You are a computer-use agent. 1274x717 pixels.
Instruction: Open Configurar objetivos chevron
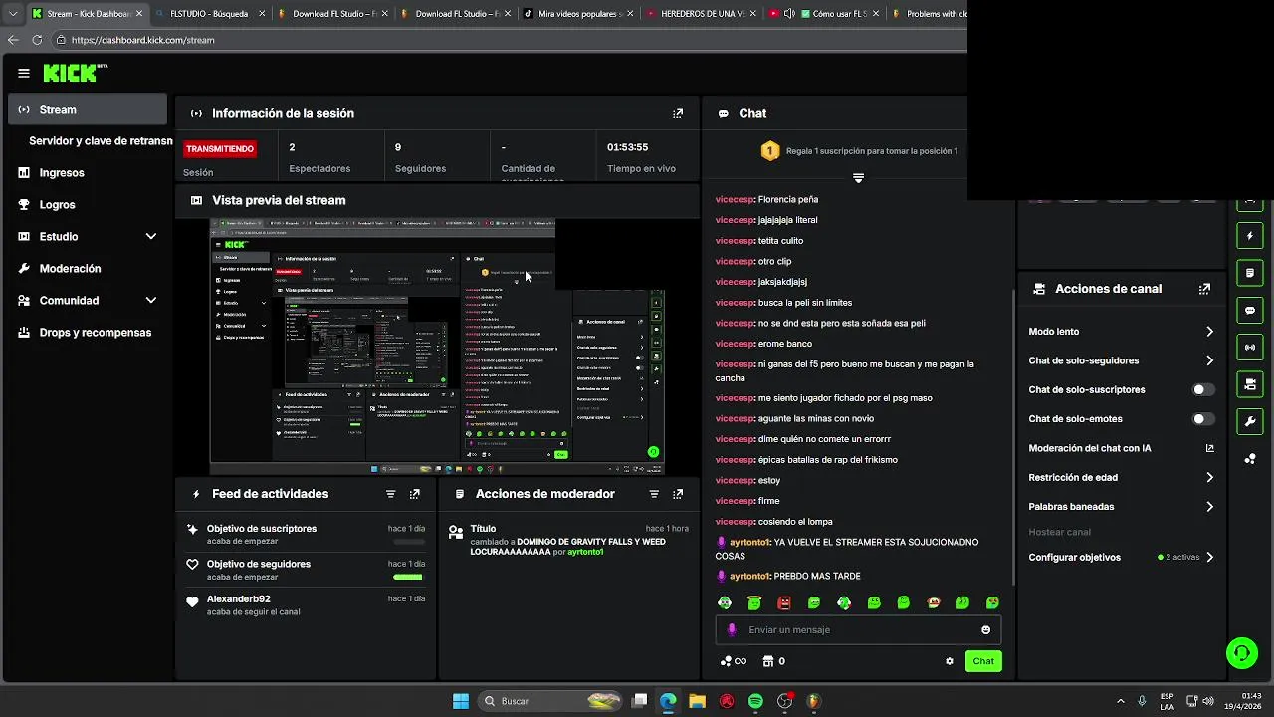(x=1209, y=558)
